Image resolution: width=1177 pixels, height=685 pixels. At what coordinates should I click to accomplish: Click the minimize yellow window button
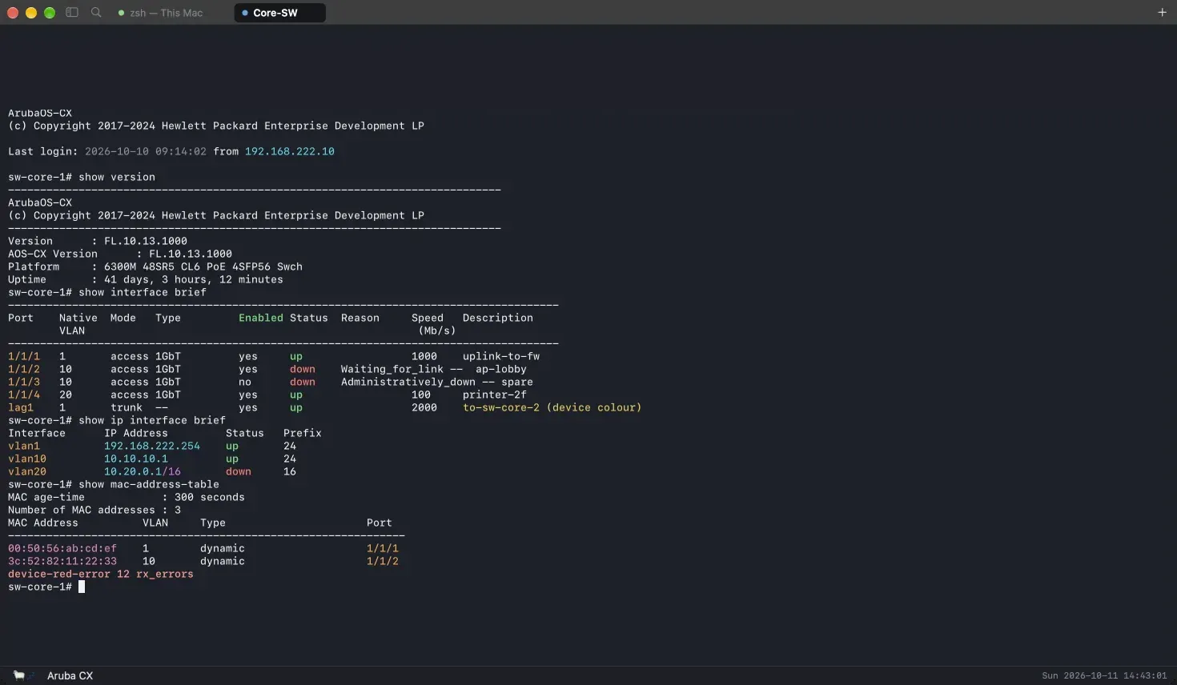[31, 13]
